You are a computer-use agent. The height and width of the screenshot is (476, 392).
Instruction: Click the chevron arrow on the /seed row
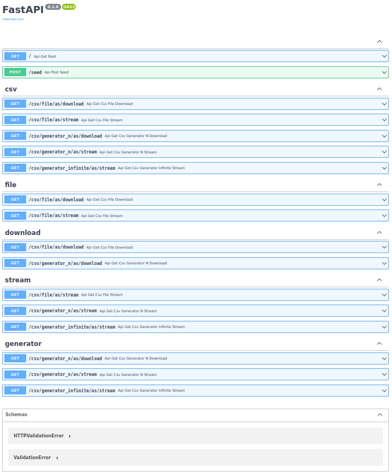pos(384,72)
